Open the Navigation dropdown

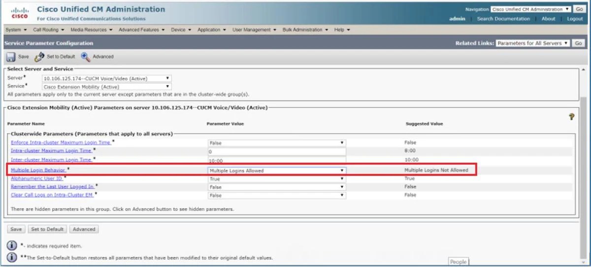pos(531,9)
